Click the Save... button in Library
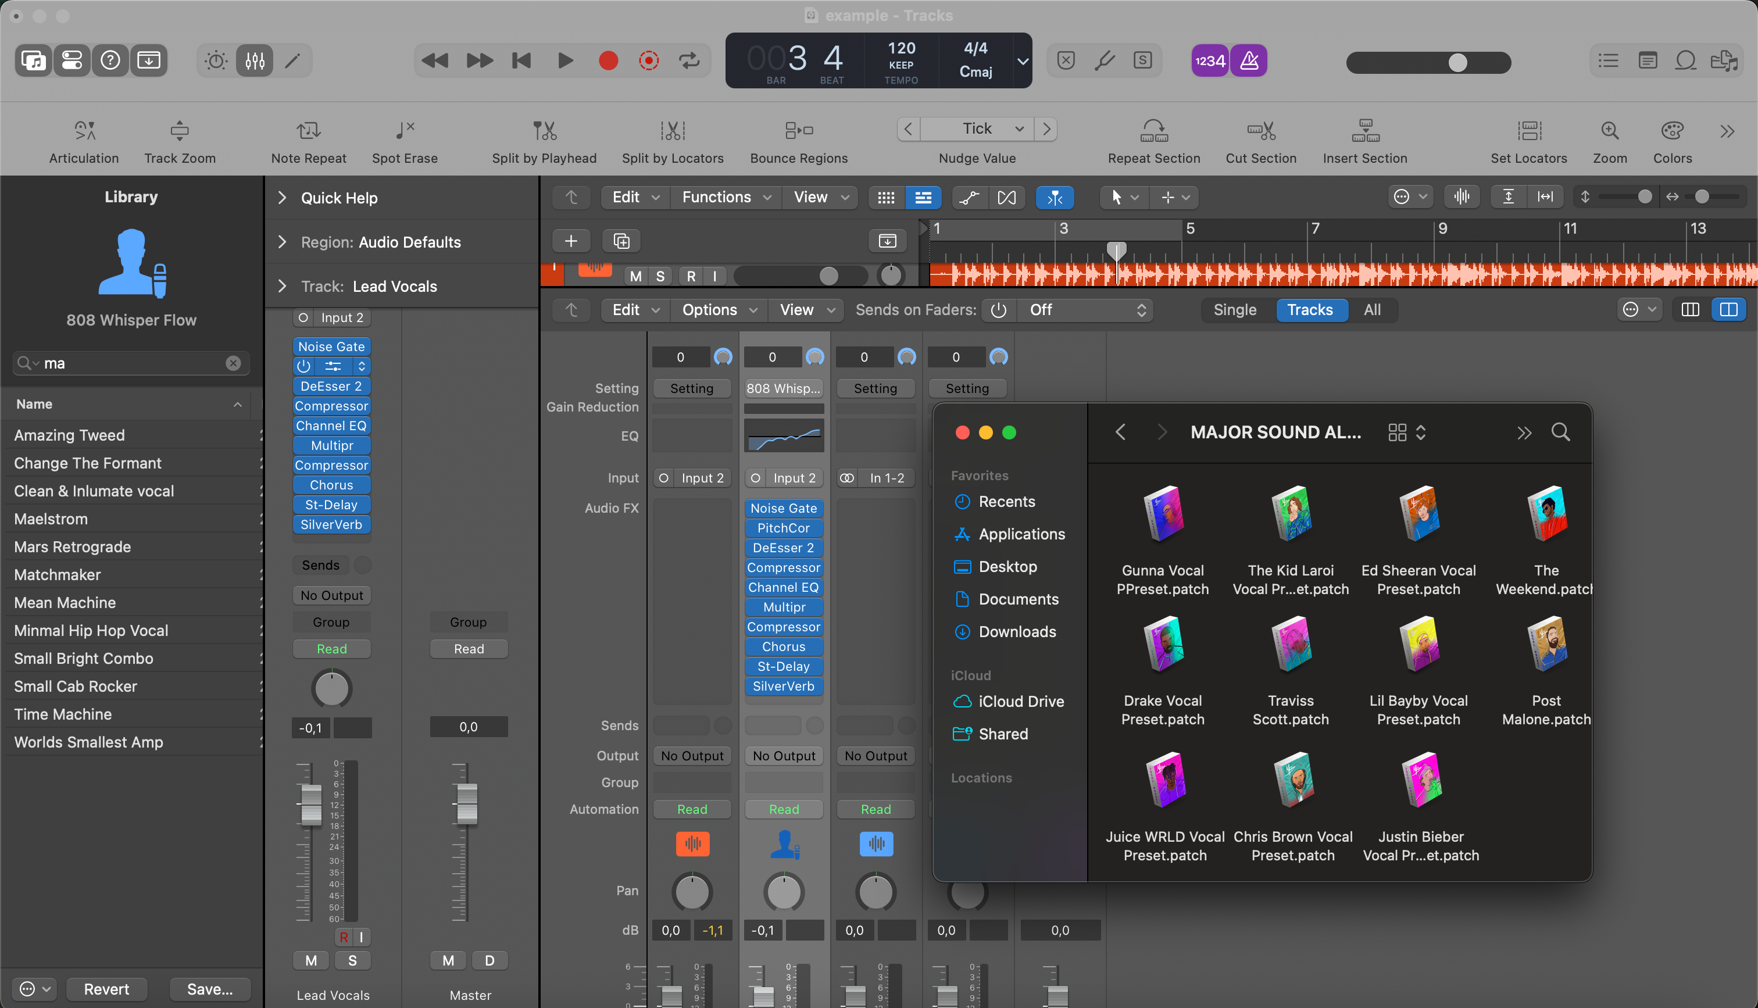Viewport: 1758px width, 1008px height. (210, 989)
